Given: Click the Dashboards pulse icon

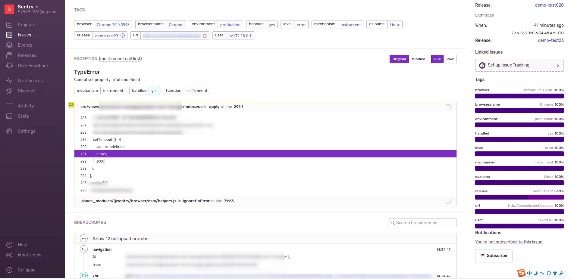Looking at the screenshot, I should [x=9, y=81].
